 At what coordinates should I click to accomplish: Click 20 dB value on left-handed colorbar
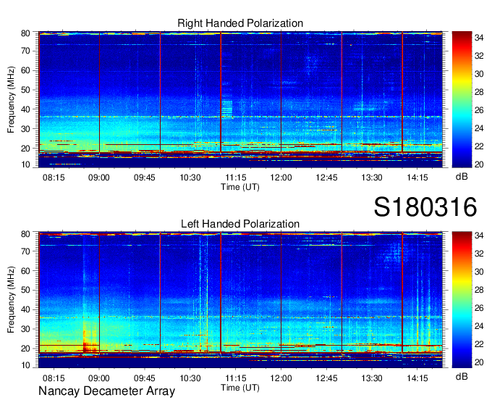click(x=479, y=362)
